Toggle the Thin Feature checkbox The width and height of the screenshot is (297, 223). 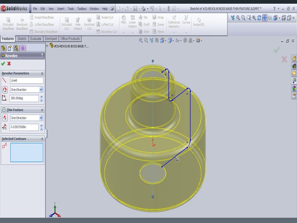pos(4,110)
